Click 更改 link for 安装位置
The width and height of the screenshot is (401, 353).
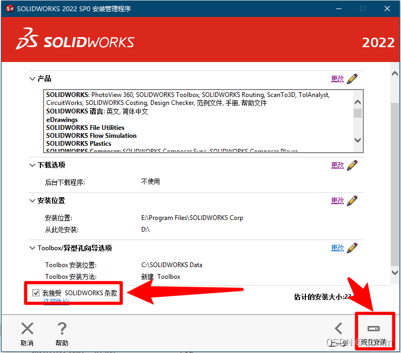[x=338, y=201]
